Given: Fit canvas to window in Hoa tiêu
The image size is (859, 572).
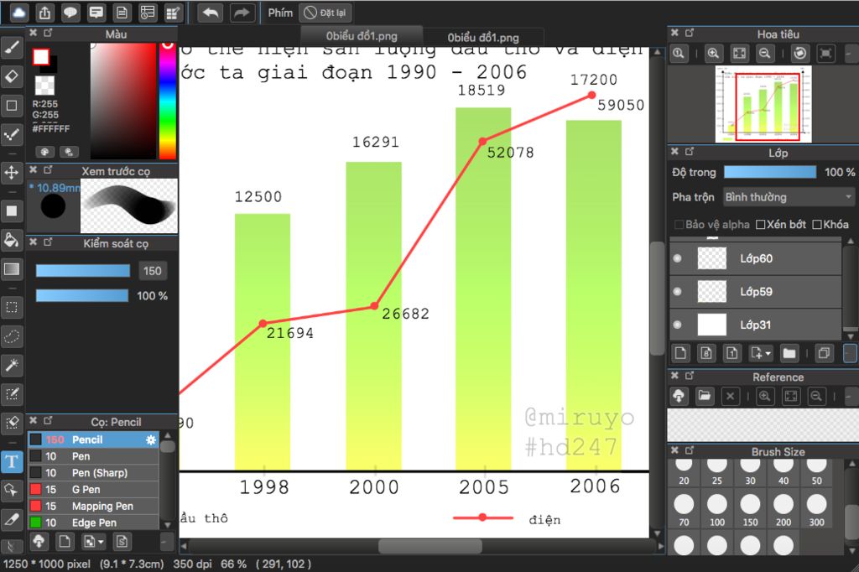Looking at the screenshot, I should [x=739, y=53].
